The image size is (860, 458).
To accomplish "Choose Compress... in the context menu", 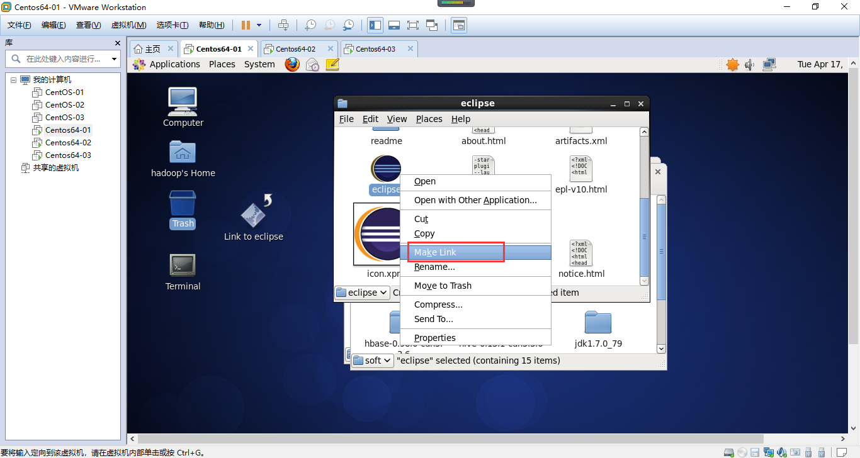I will coord(475,304).
